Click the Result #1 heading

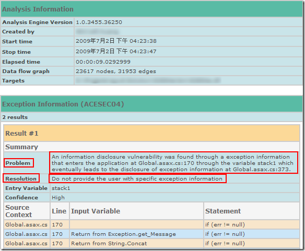(x=22, y=134)
